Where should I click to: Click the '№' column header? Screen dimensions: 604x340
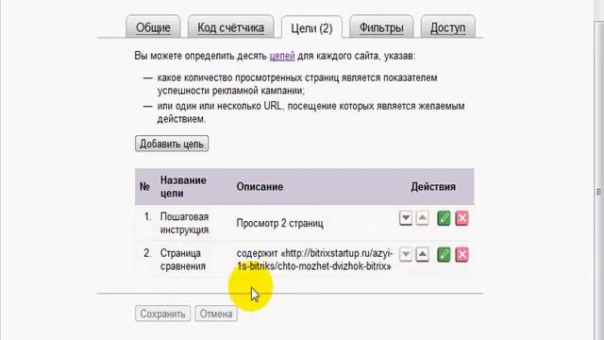pos(144,187)
